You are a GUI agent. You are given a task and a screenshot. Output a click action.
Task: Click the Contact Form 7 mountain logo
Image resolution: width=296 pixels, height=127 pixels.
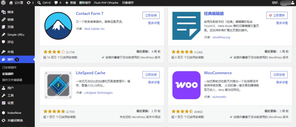pos(58,26)
